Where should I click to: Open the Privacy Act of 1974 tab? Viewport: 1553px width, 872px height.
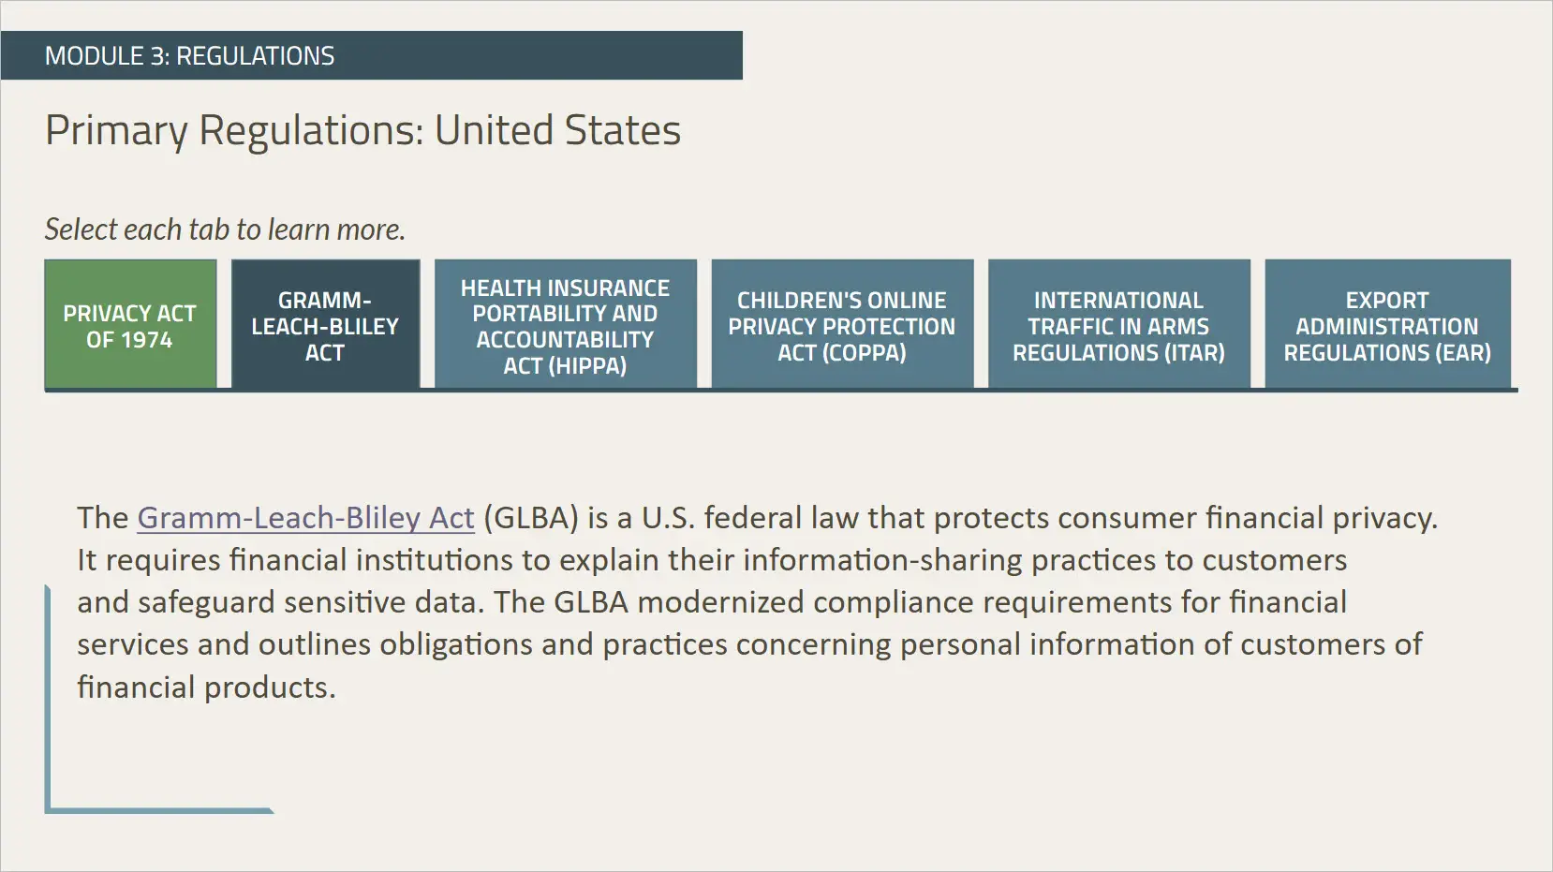tap(130, 325)
